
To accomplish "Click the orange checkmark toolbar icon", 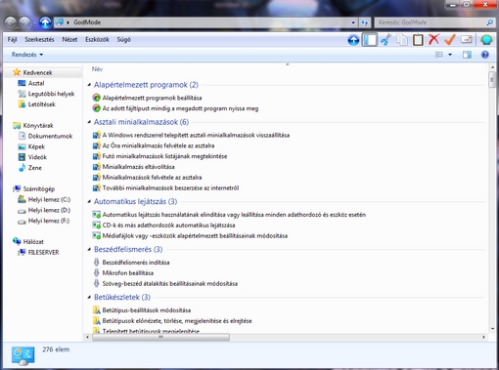I will [450, 40].
